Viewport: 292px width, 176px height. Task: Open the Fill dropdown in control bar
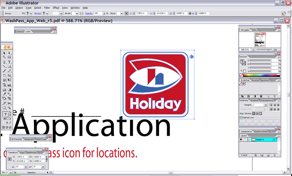tap(31, 13)
